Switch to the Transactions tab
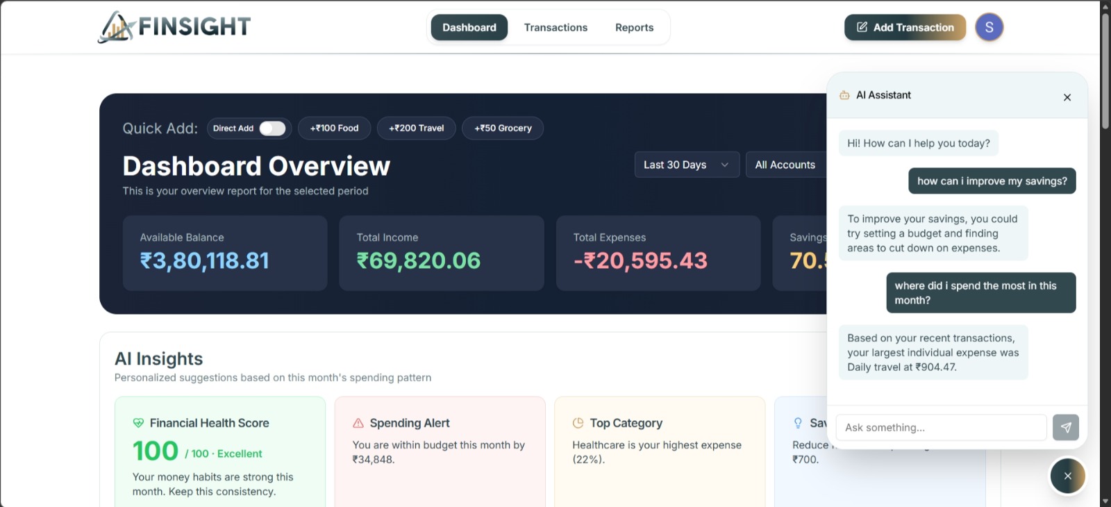 [x=555, y=27]
